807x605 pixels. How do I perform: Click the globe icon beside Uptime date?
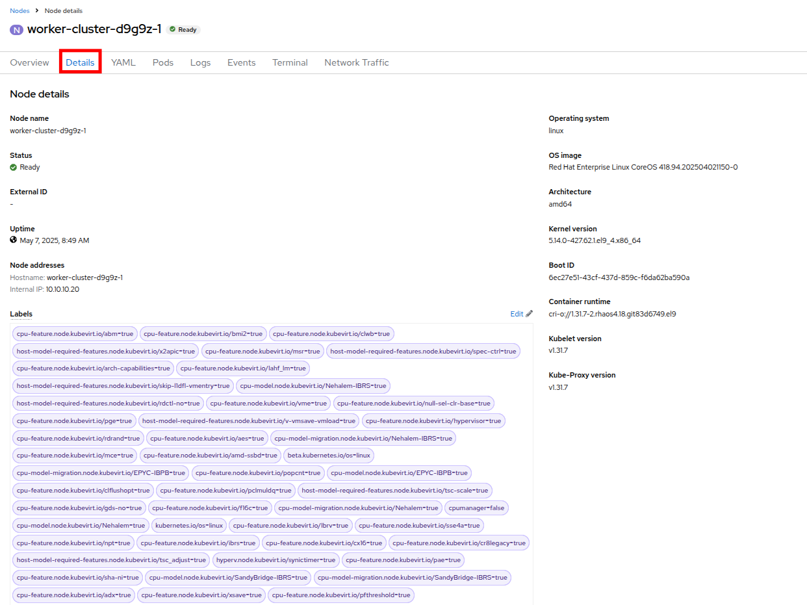coord(14,240)
